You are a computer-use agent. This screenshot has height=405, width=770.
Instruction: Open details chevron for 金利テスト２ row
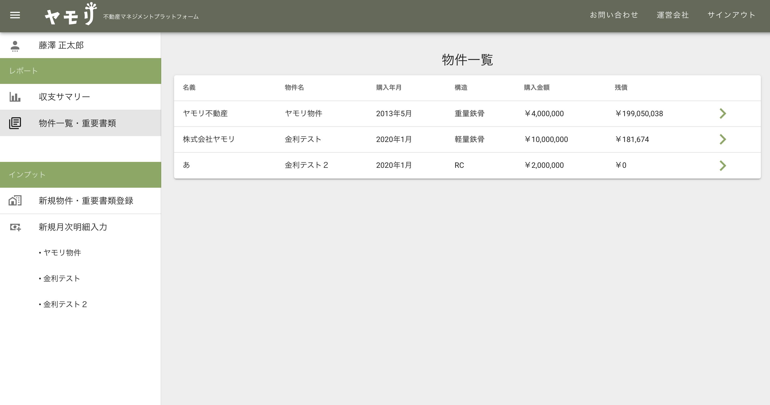click(723, 165)
